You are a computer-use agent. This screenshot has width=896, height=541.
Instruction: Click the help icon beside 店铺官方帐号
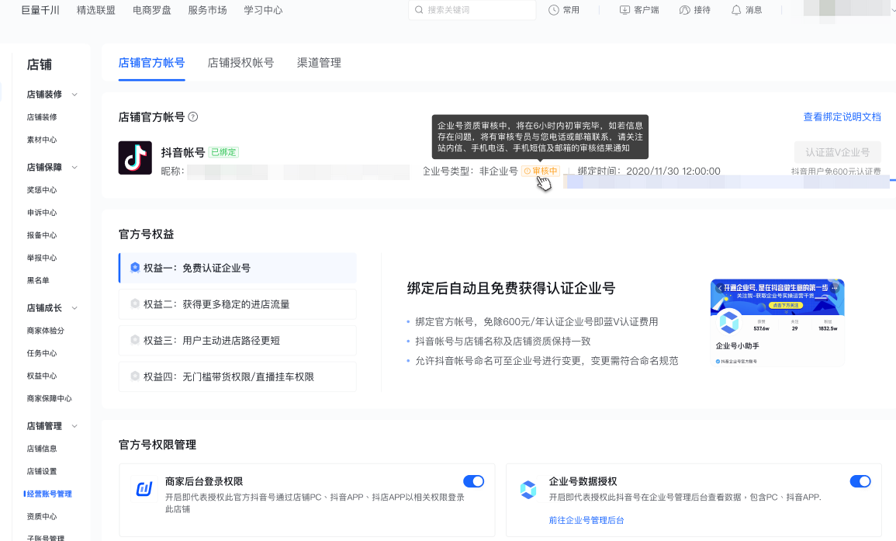193,117
